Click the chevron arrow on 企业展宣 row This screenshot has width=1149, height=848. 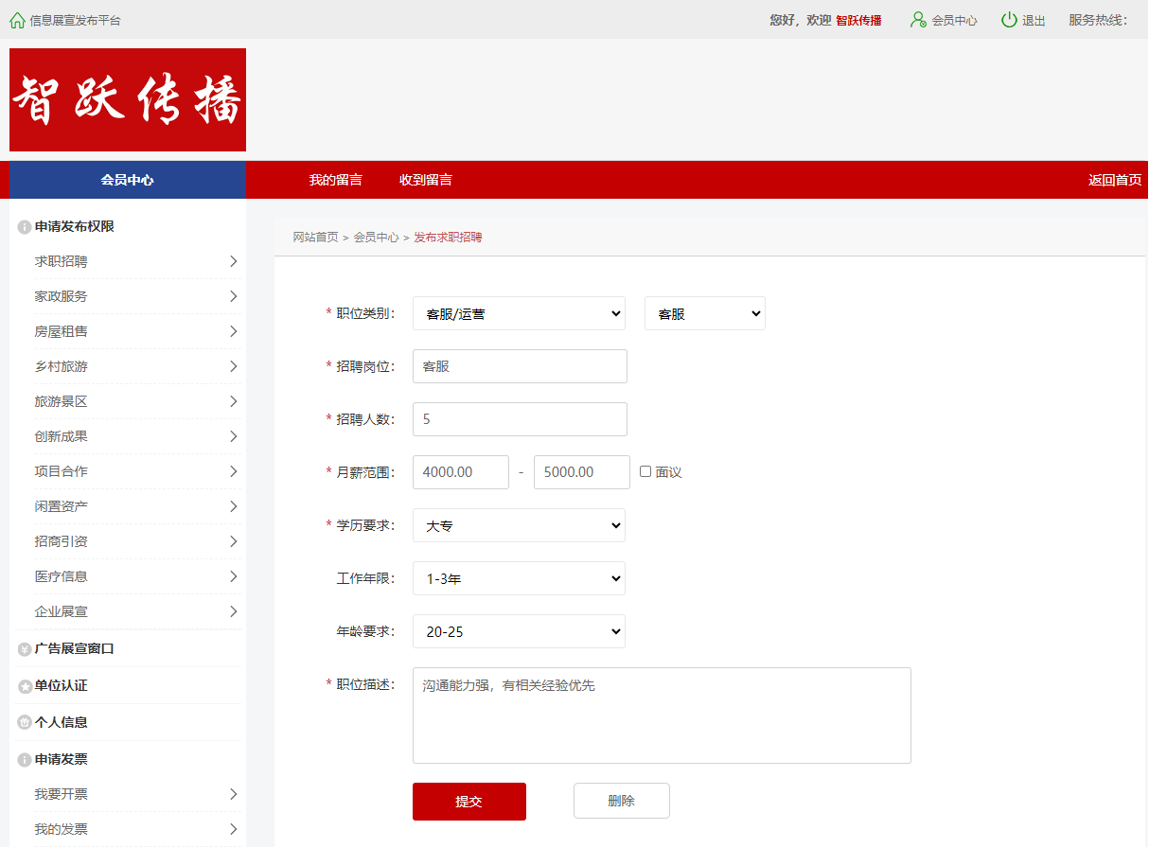[234, 611]
